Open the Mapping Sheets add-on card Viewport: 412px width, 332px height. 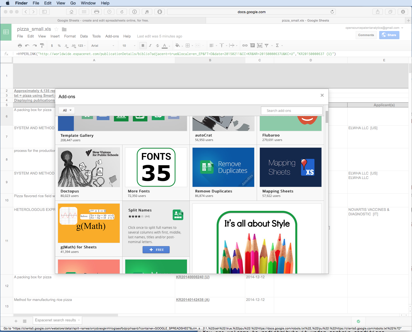point(291,173)
